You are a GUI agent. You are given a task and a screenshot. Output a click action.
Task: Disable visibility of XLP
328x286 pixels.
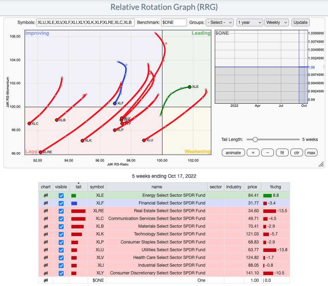click(61, 242)
